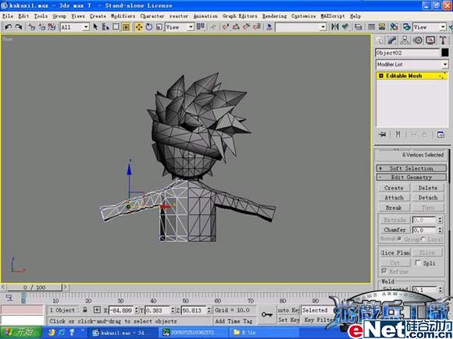Click the Break button
Screen dimensions: 453x339
coord(394,208)
